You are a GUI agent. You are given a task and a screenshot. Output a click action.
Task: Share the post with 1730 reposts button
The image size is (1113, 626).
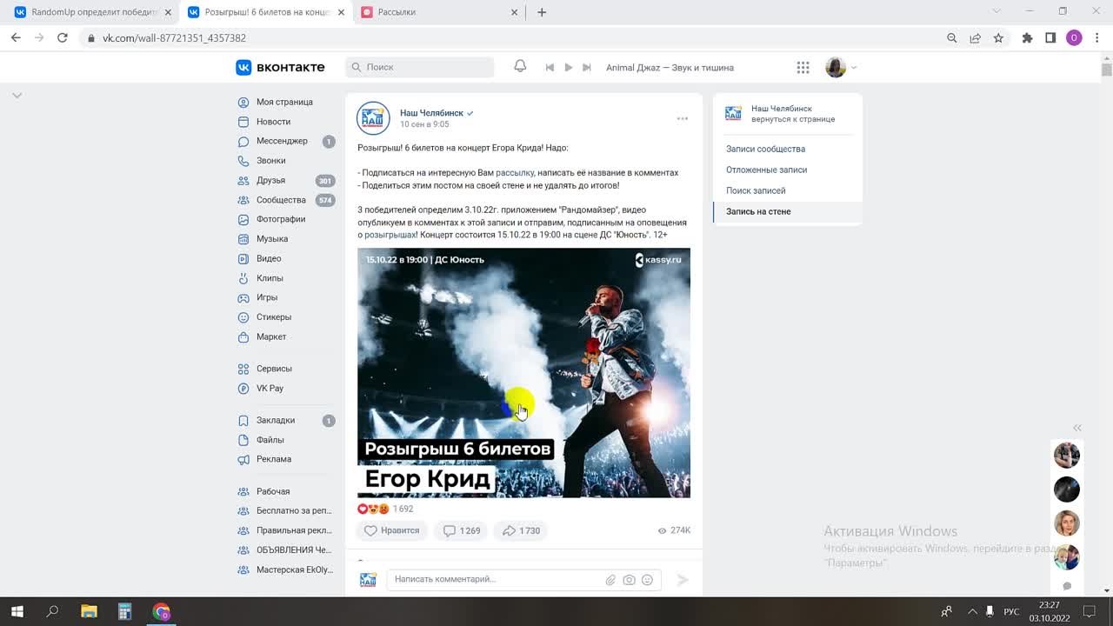click(522, 530)
